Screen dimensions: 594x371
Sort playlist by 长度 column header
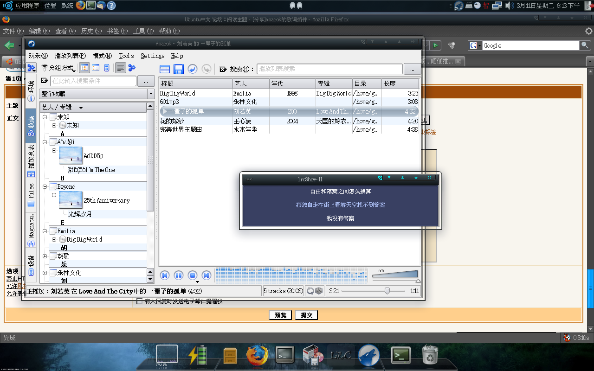[x=400, y=83]
